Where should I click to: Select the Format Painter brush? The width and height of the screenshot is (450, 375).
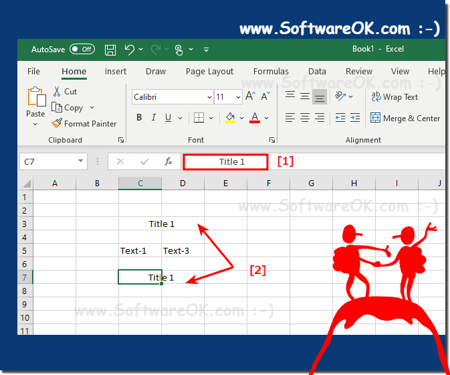click(x=57, y=123)
